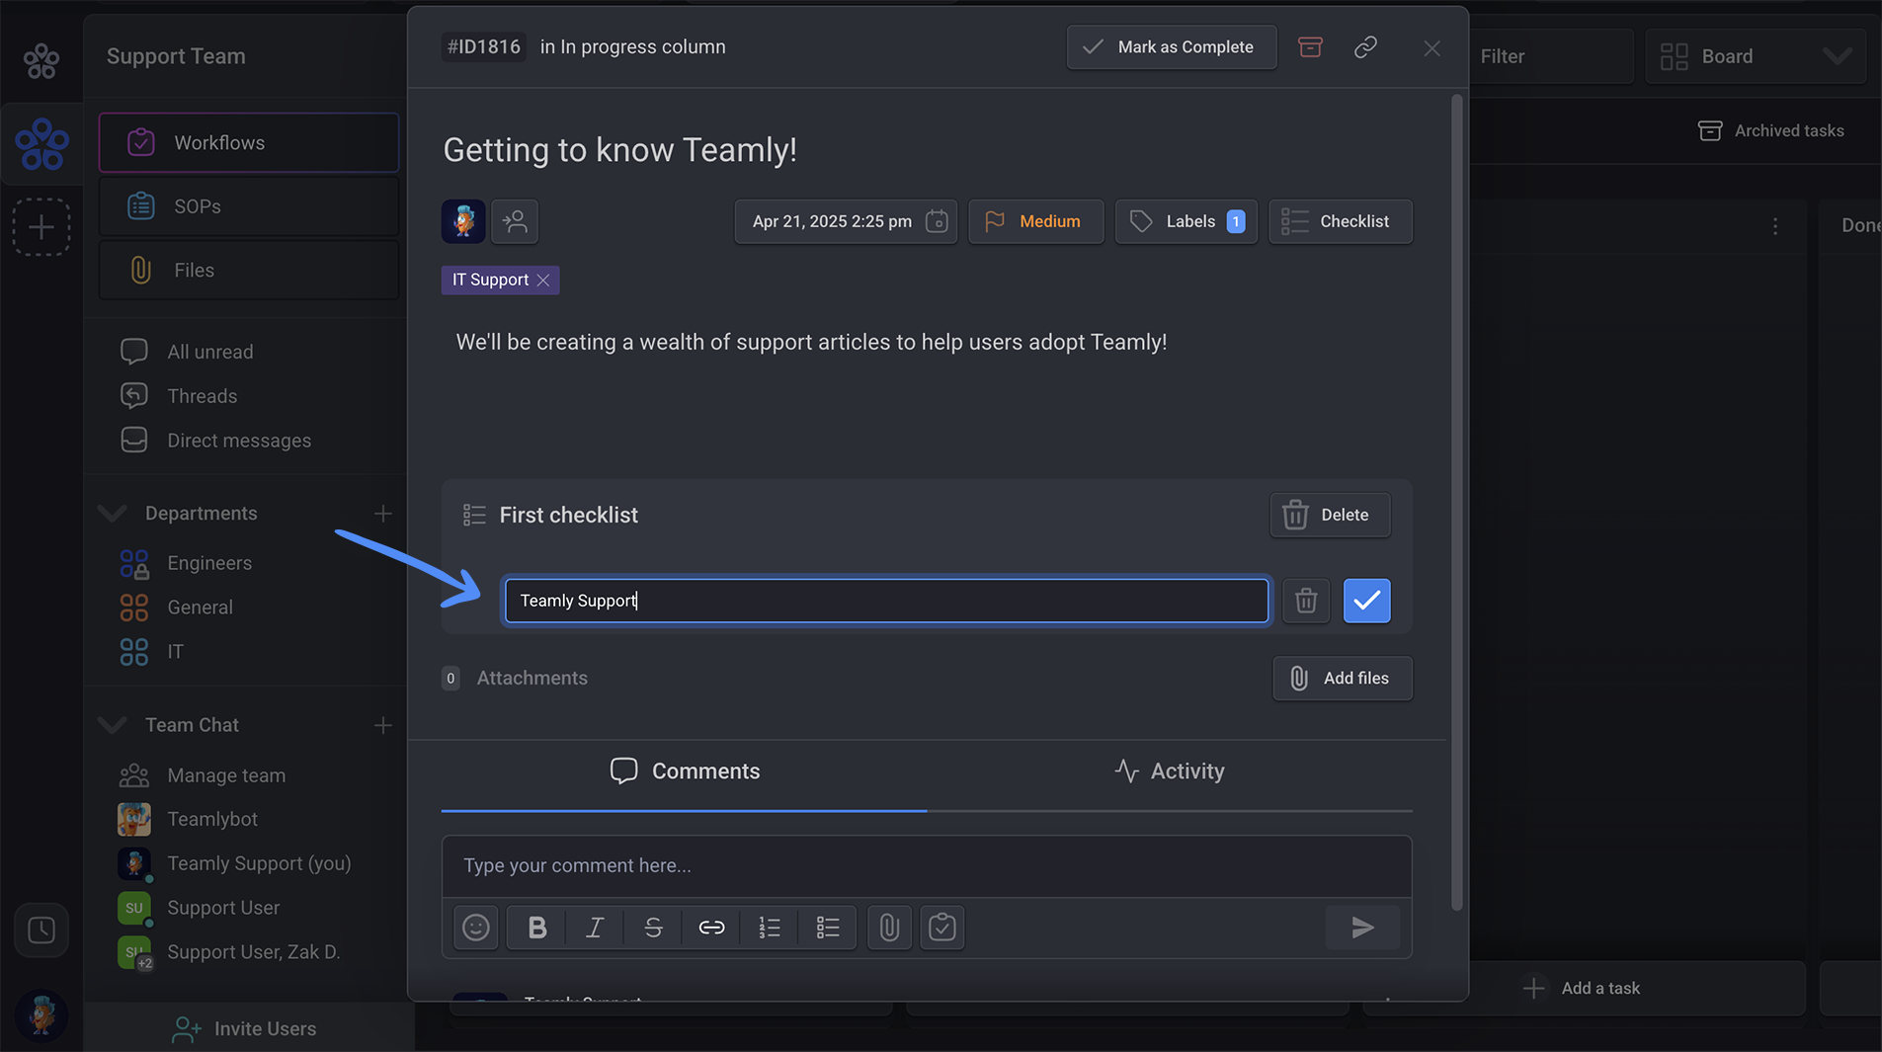Click the task ID #ID1816 badge

484,47
